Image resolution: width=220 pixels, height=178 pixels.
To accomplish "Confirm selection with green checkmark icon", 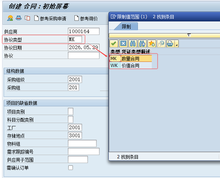I will point(114,44).
